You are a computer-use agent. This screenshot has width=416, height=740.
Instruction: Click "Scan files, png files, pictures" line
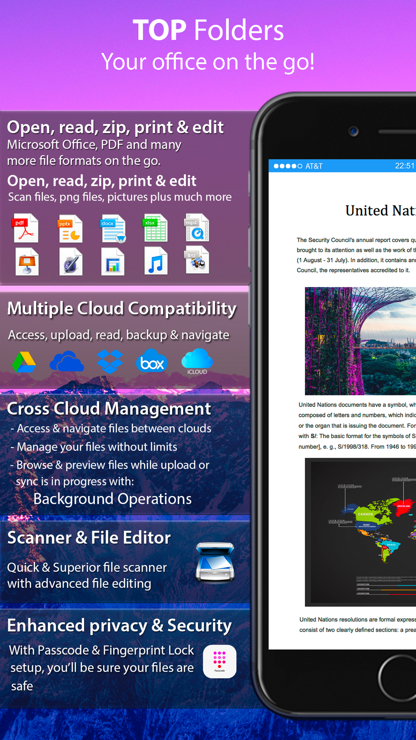pyautogui.click(x=120, y=197)
